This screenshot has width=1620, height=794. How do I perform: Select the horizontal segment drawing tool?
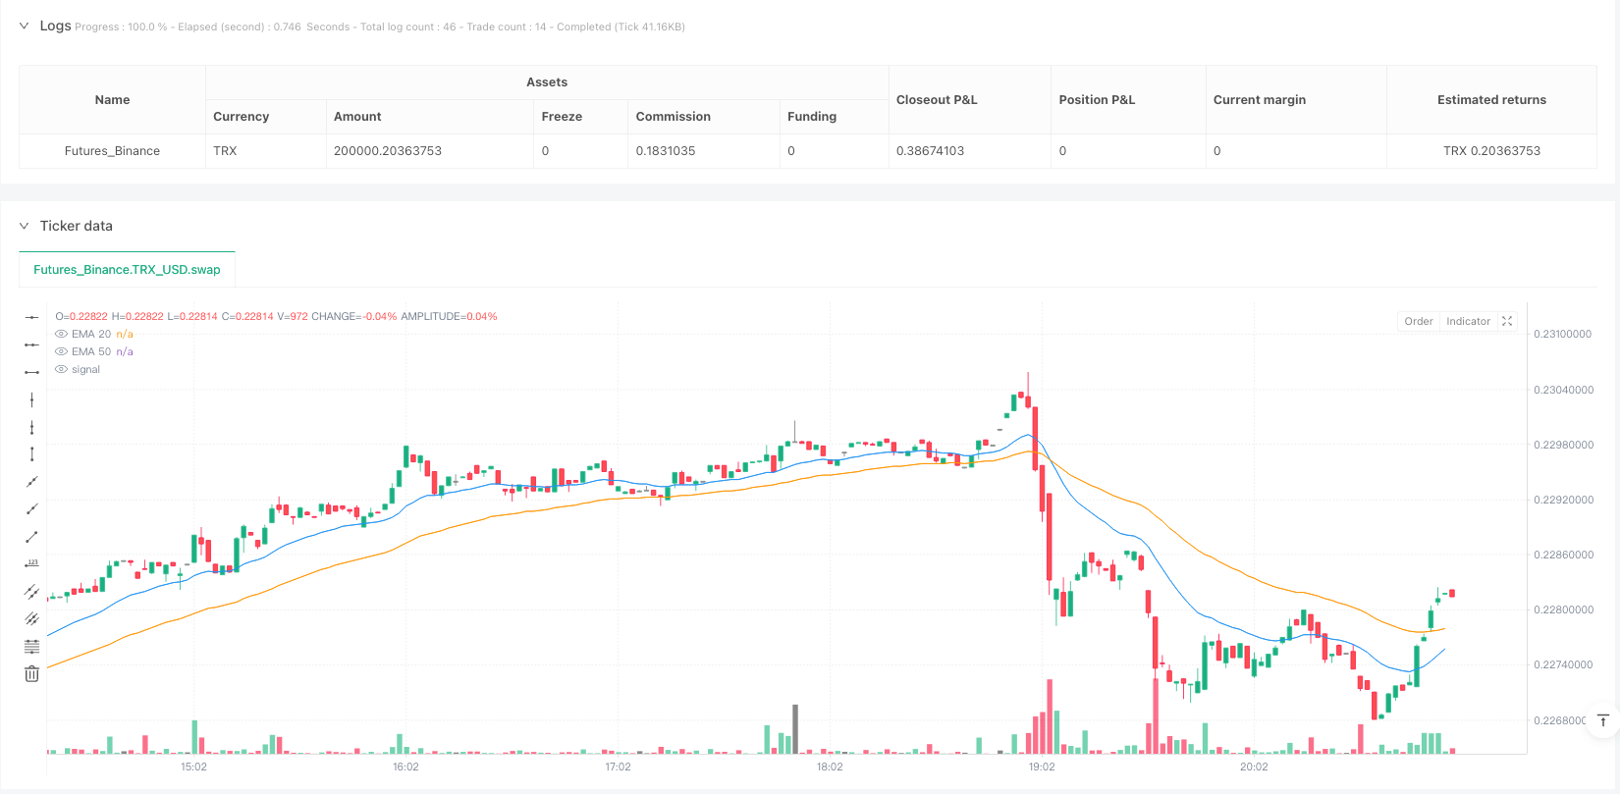(31, 372)
